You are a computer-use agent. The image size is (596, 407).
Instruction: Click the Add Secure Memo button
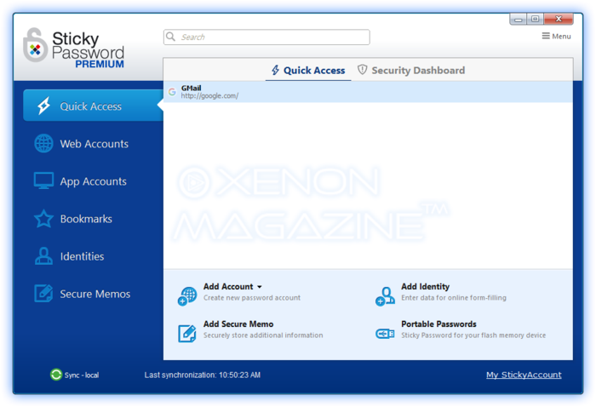tap(251, 330)
